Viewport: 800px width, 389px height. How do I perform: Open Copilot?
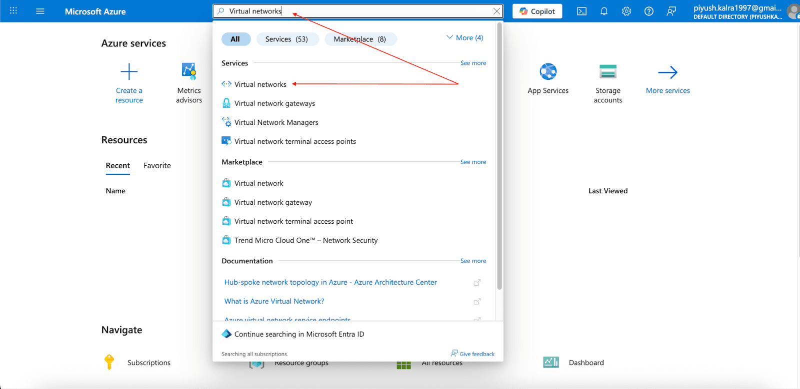tap(537, 11)
